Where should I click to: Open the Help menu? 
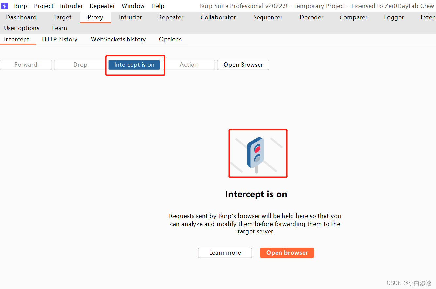click(x=158, y=6)
